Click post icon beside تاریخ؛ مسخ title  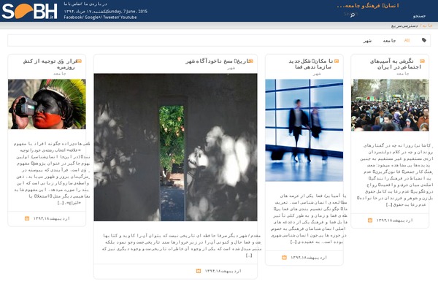pos(251,61)
